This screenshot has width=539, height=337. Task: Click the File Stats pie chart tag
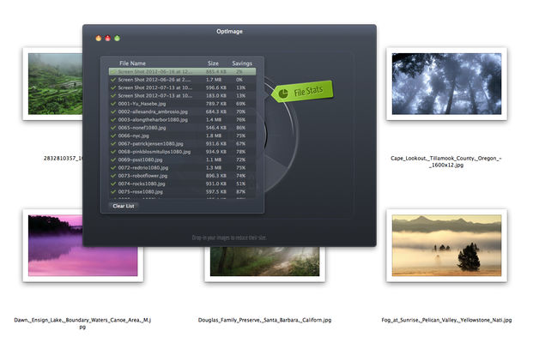(x=302, y=92)
